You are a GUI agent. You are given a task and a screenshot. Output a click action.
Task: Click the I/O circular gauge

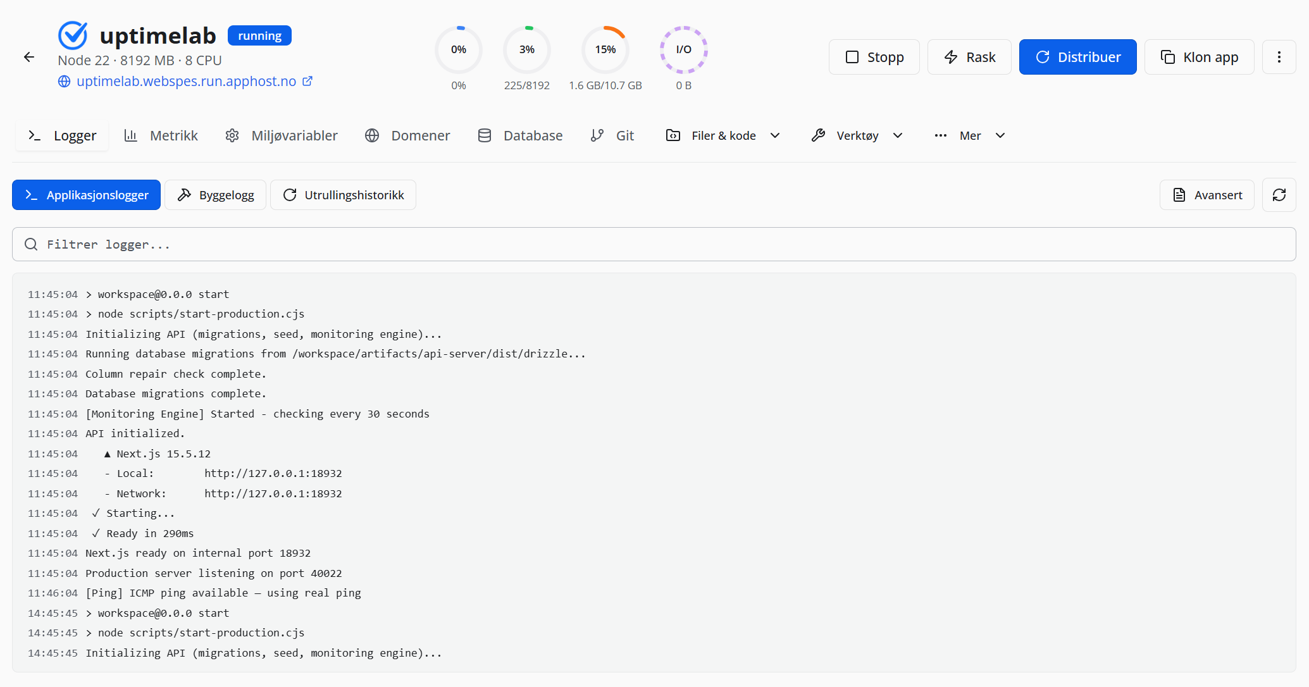pyautogui.click(x=683, y=49)
